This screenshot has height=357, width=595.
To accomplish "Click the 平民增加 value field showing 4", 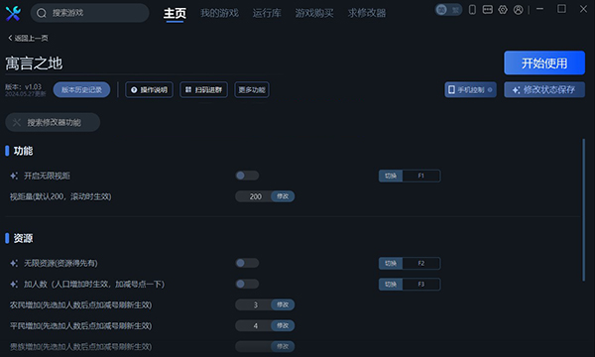I will pos(254,325).
